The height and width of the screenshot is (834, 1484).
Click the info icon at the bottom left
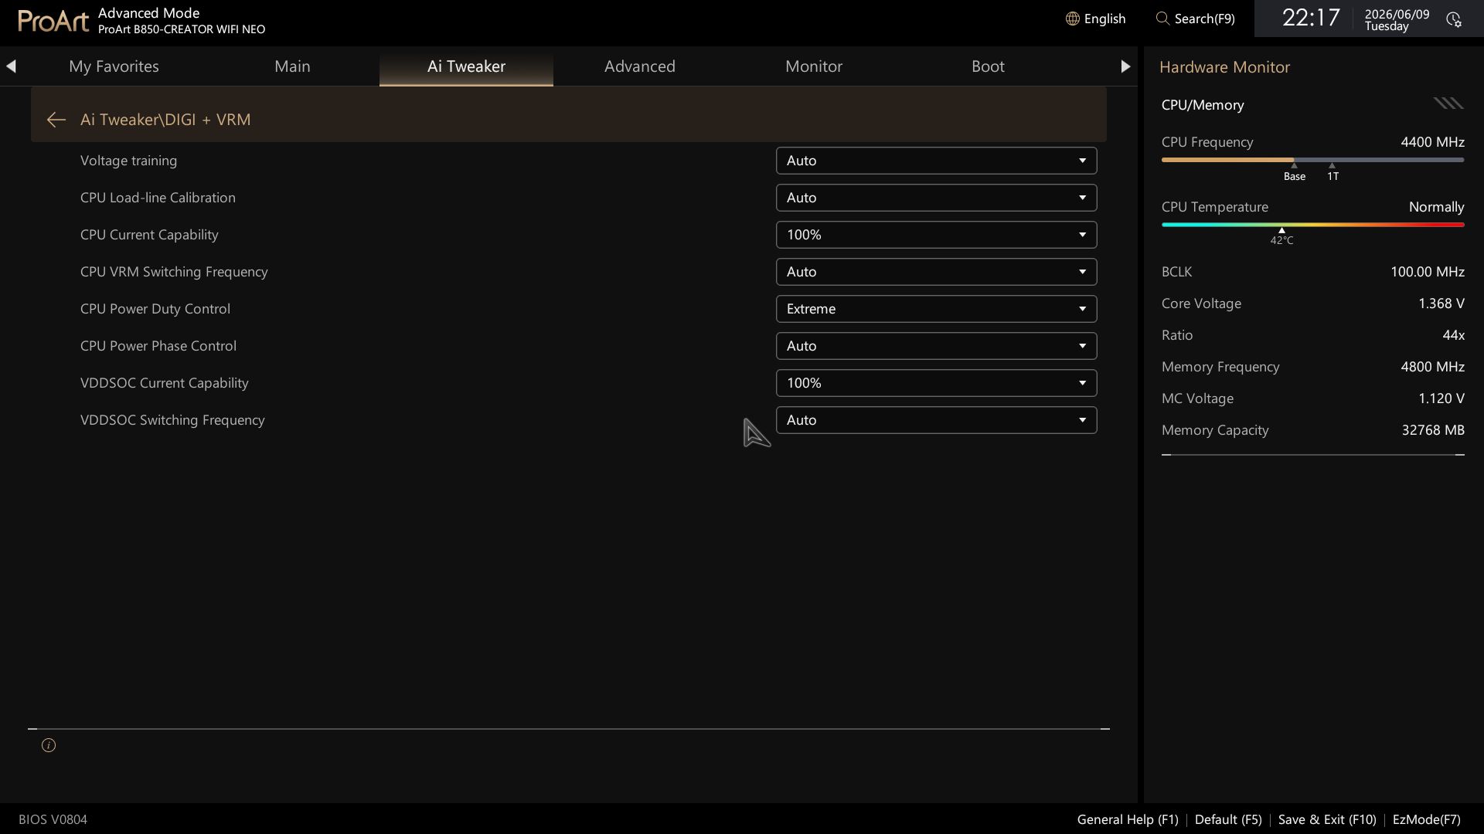point(49,745)
